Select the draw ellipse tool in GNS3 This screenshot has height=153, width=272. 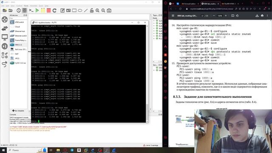[x=80, y=11]
